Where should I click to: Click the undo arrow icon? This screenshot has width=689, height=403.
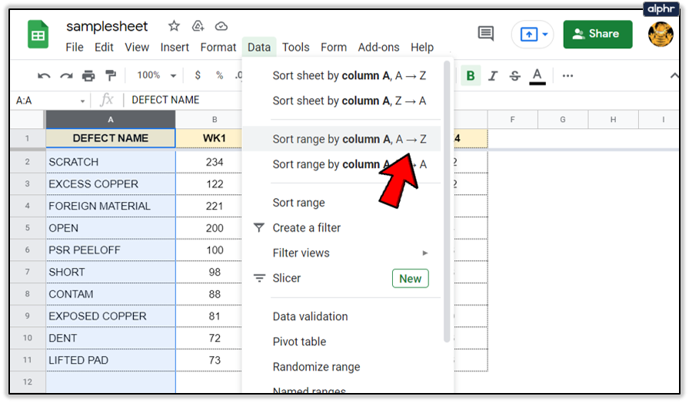(x=45, y=75)
